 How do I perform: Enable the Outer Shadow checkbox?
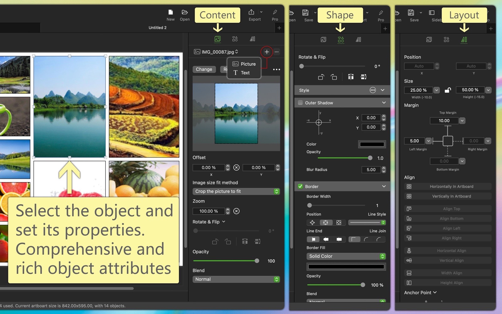tap(300, 103)
